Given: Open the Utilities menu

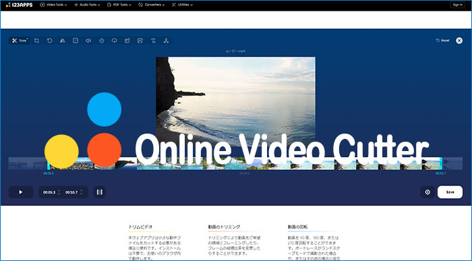Looking at the screenshot, I should (182, 5).
